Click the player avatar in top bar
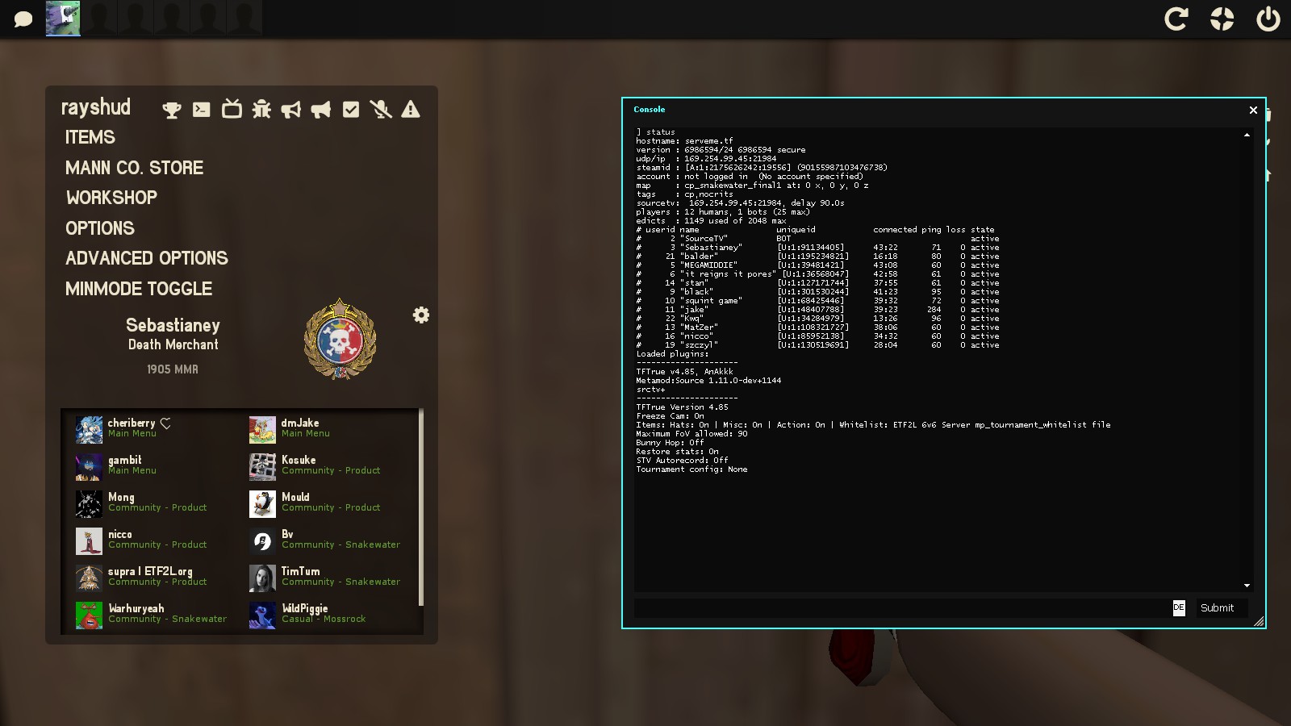The image size is (1291, 726). click(x=63, y=19)
